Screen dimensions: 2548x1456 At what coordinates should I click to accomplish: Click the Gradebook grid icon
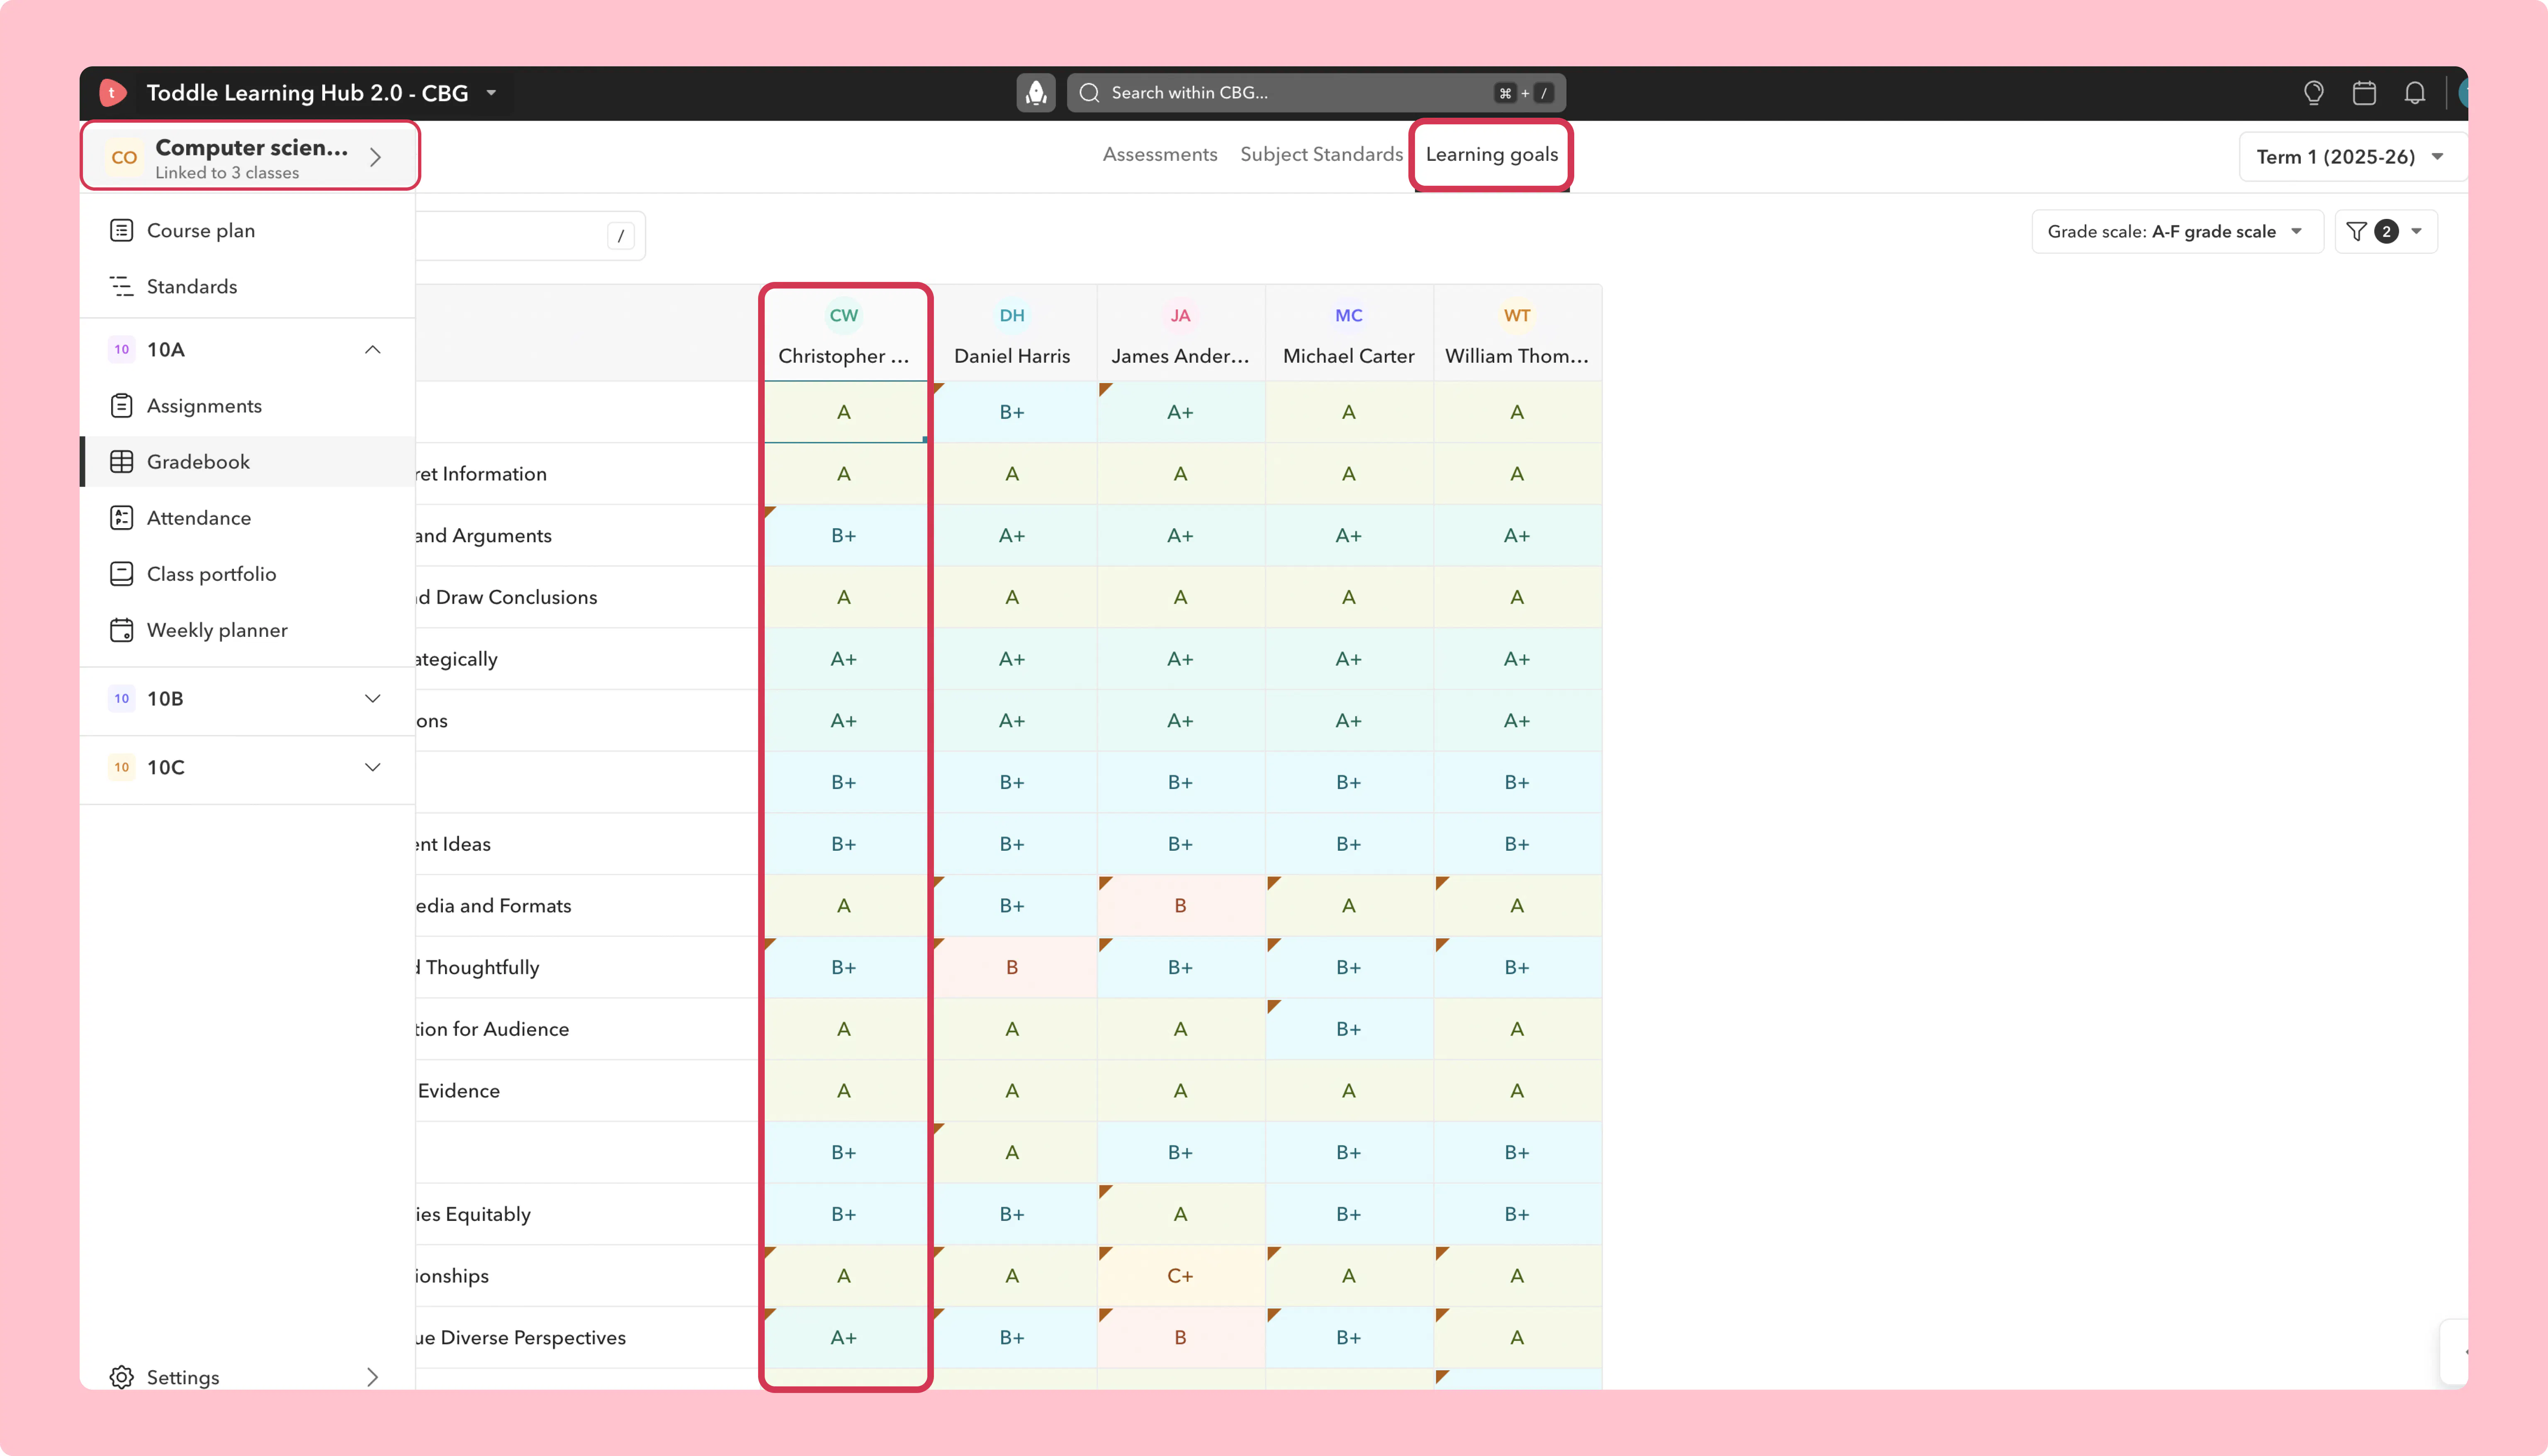(122, 462)
